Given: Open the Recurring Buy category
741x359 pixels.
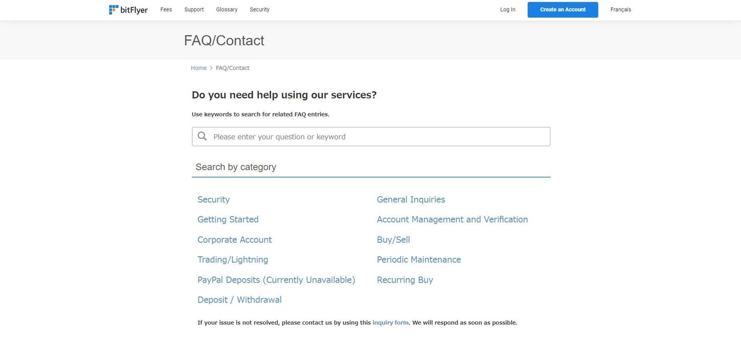Looking at the screenshot, I should point(405,280).
